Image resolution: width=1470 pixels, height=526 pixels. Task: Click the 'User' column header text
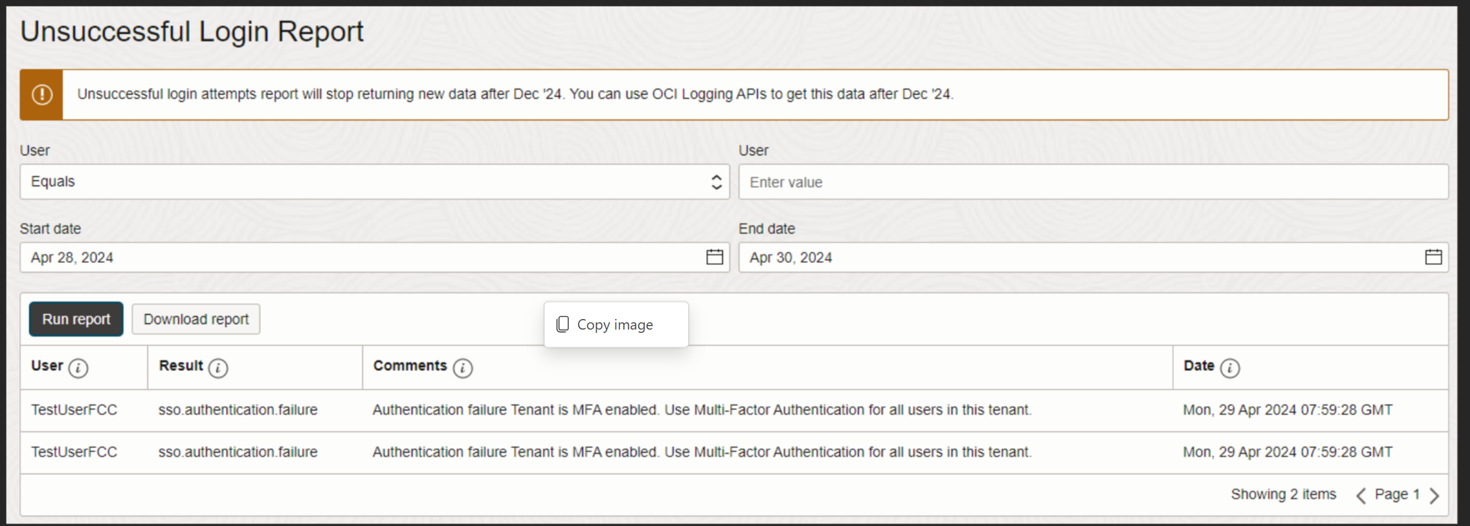47,366
